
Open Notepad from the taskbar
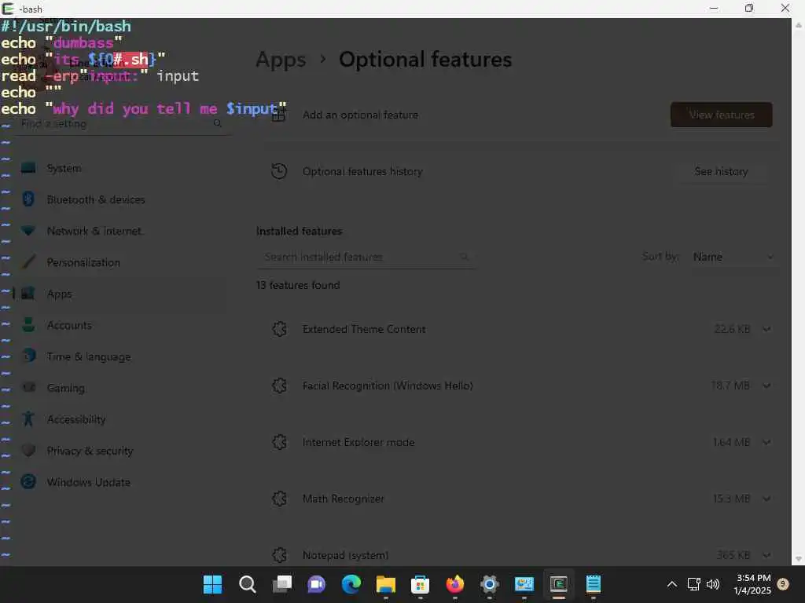coord(593,584)
